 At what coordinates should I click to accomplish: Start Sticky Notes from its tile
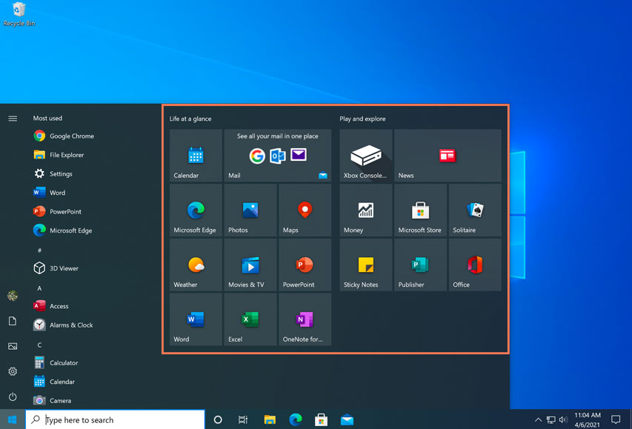pyautogui.click(x=365, y=265)
